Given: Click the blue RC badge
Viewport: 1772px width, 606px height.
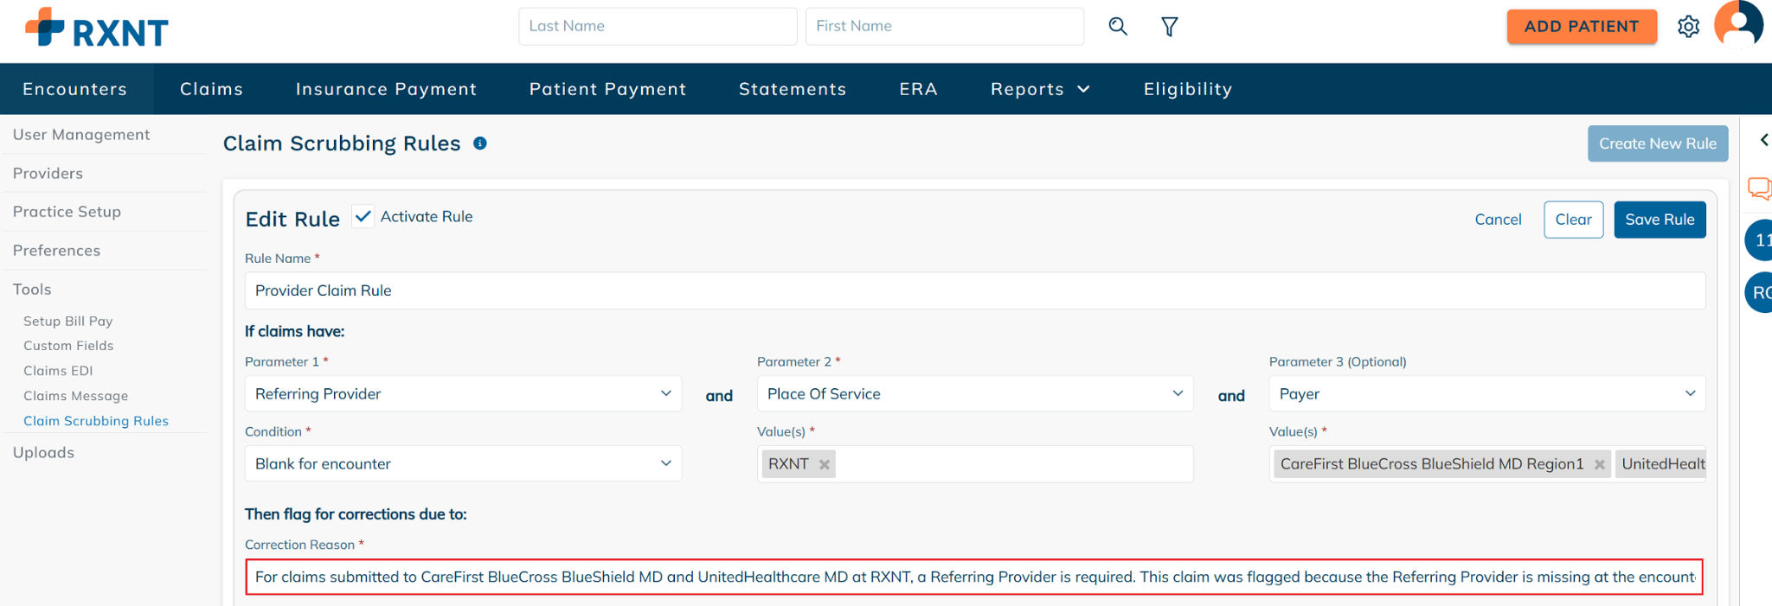Looking at the screenshot, I should (x=1758, y=292).
